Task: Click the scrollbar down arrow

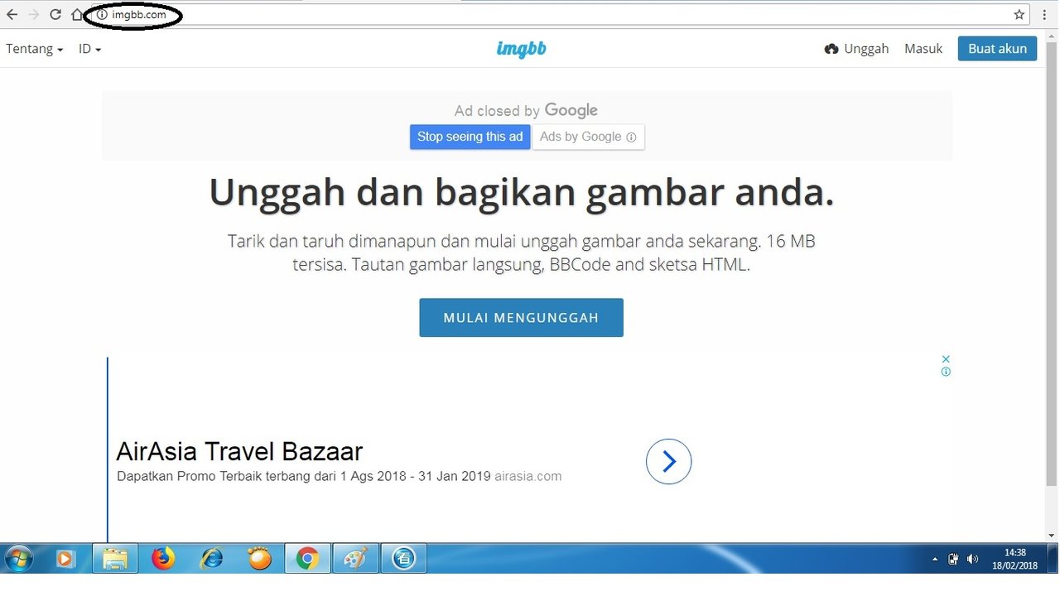Action: click(1052, 535)
